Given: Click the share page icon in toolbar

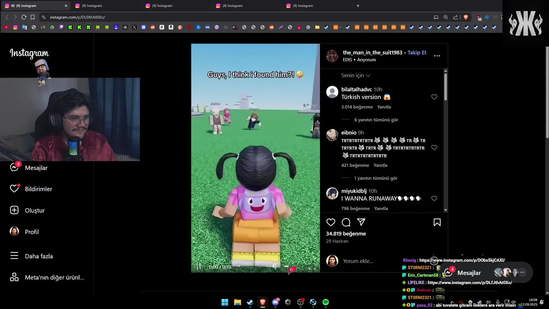Looking at the screenshot, I should (455, 17).
